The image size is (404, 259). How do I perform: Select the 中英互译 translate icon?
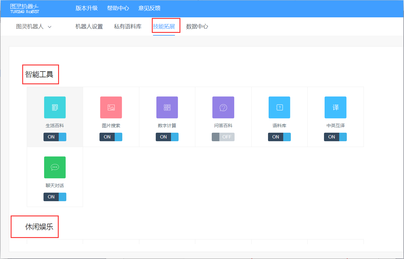pyautogui.click(x=335, y=107)
